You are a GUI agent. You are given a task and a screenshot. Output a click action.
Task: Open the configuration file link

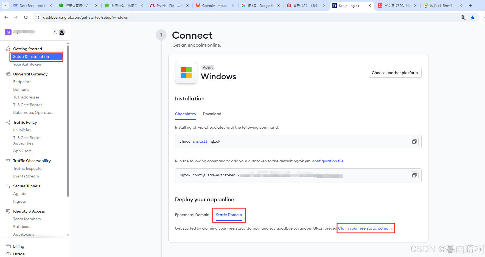pyautogui.click(x=328, y=161)
